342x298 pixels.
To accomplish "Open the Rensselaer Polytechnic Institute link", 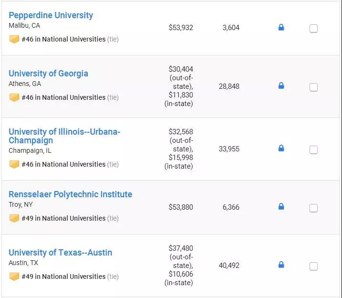I will tap(70, 194).
